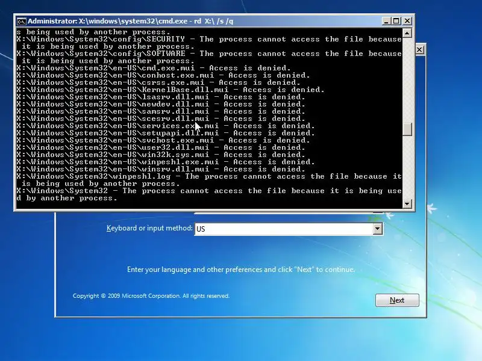Click the win32k.sys.mui Access is denied line
The height and width of the screenshot is (361, 482).
[161, 155]
